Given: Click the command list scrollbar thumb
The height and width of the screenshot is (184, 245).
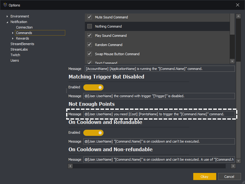Looking at the screenshot, I should (x=232, y=24).
